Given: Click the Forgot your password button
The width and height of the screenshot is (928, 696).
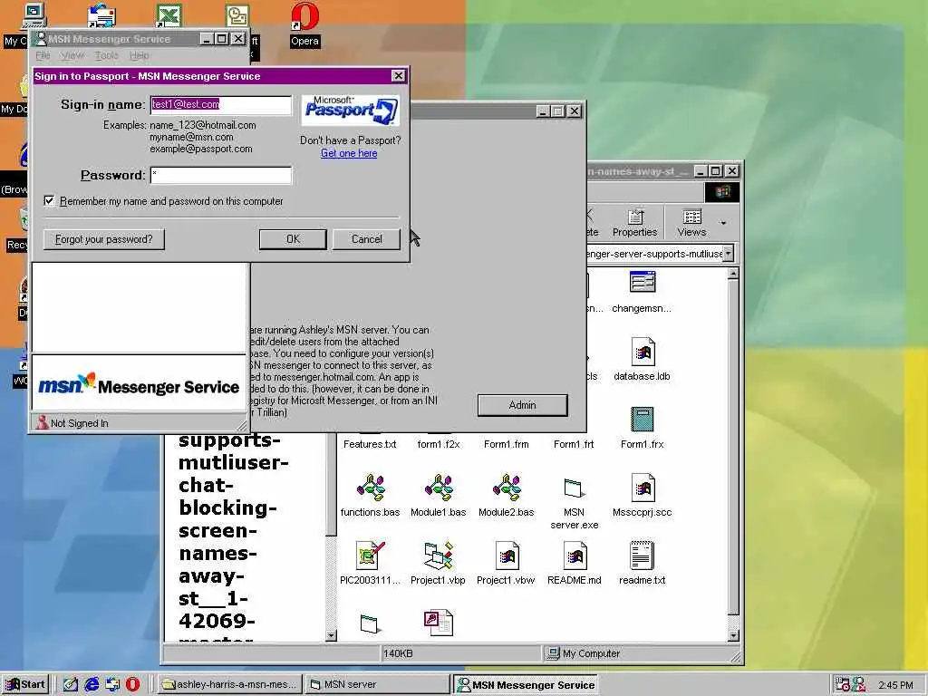Looking at the screenshot, I should (104, 239).
